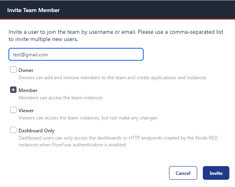Click the Member role label text
The width and height of the screenshot is (235, 187).
[x=28, y=90]
